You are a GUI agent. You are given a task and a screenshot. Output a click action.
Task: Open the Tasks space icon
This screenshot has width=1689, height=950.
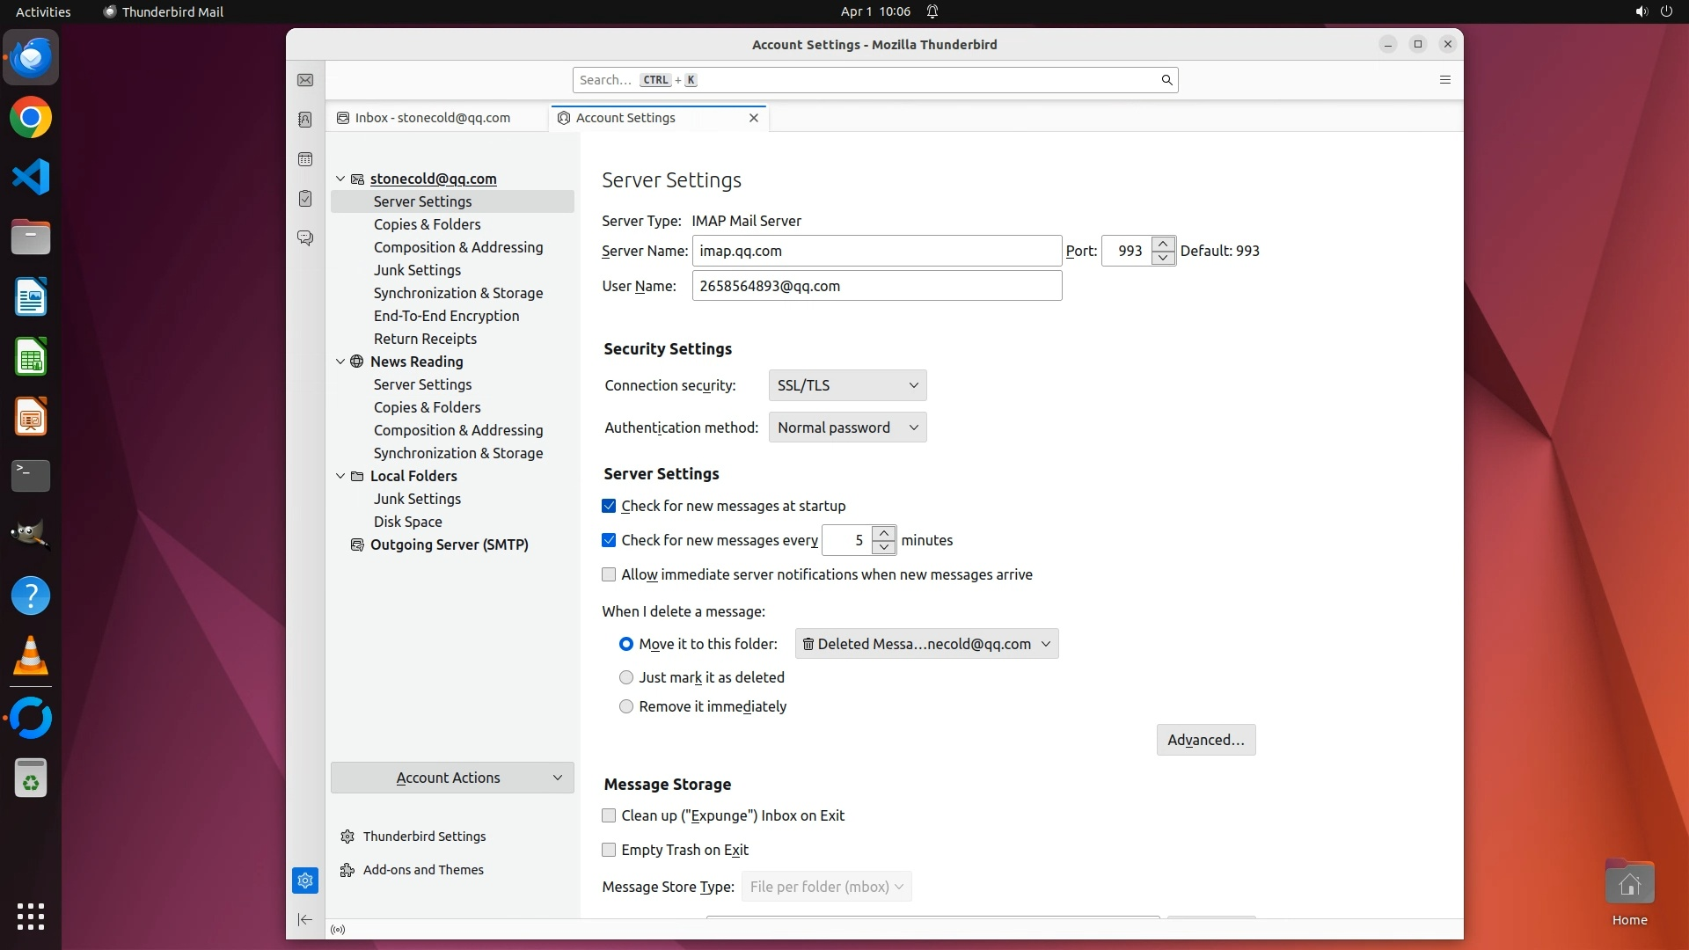click(305, 199)
